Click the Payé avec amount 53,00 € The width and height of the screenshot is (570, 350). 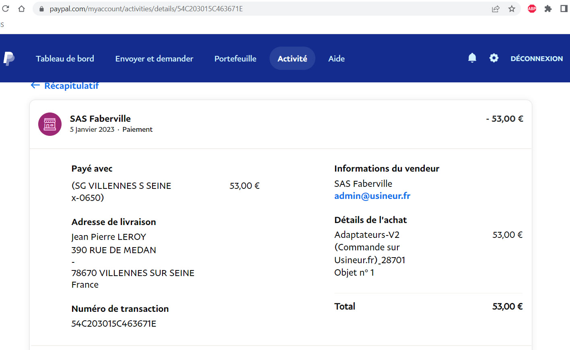245,186
